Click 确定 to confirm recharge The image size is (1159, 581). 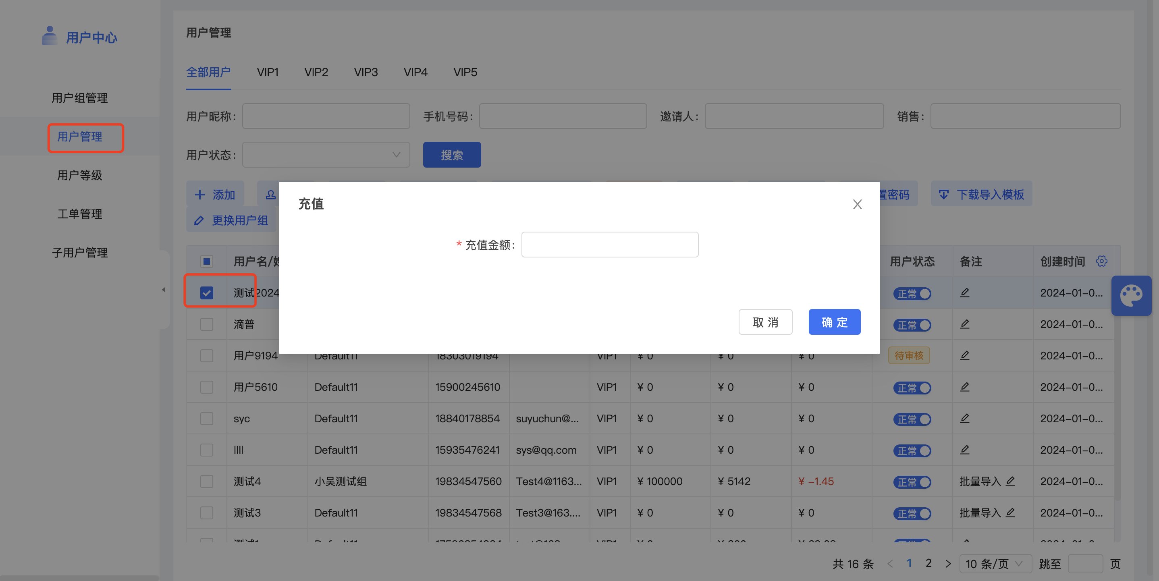tap(835, 322)
